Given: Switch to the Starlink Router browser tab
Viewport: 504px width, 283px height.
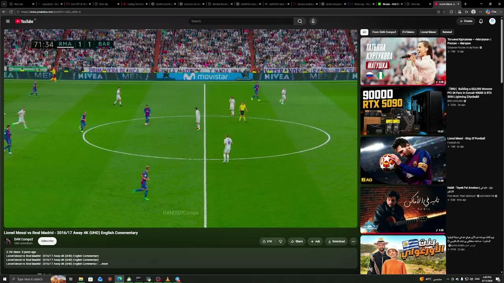Looking at the screenshot, I should [220, 4].
